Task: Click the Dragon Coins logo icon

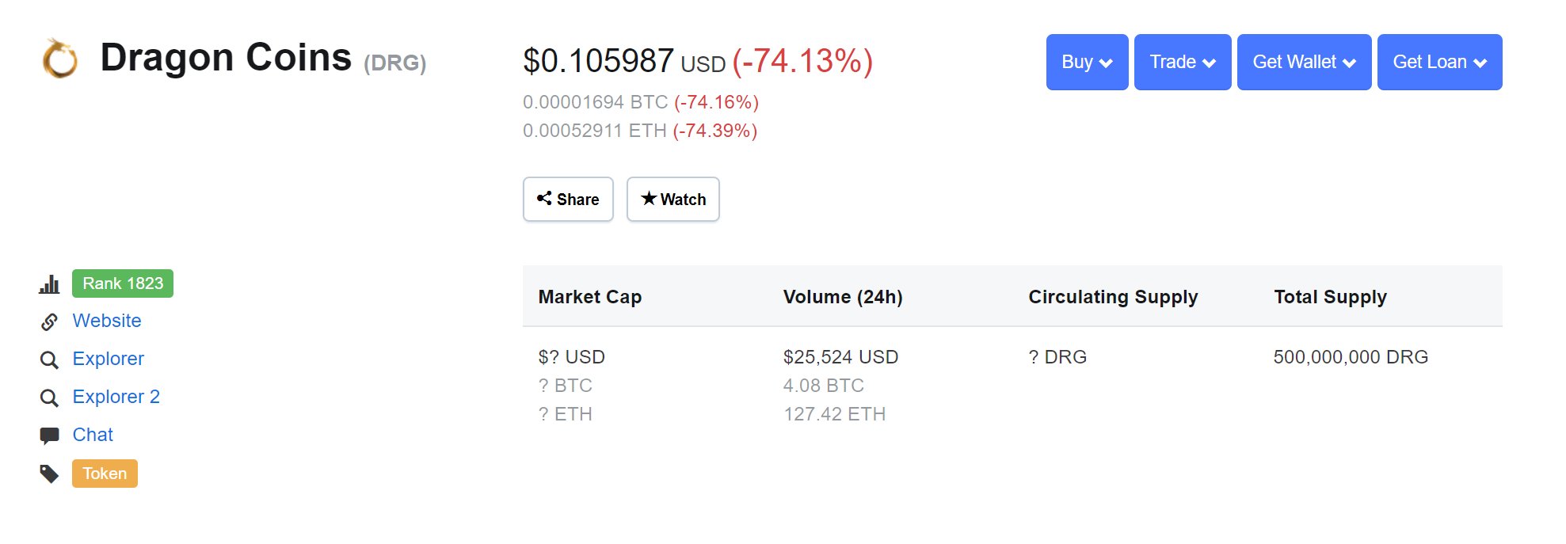Action: point(59,59)
